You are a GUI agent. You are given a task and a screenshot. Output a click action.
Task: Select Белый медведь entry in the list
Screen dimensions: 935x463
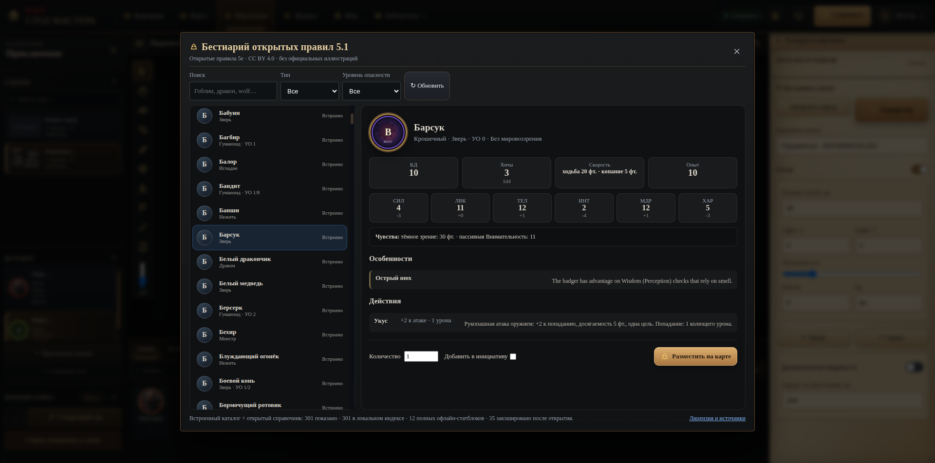[270, 286]
